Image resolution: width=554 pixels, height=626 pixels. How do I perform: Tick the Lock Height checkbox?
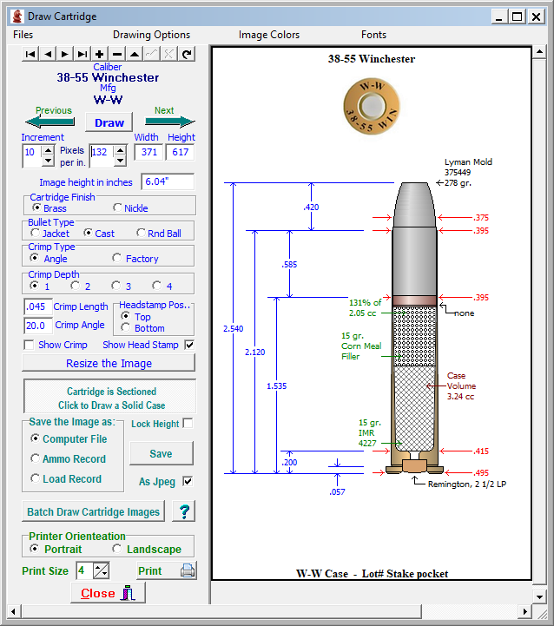tap(188, 423)
